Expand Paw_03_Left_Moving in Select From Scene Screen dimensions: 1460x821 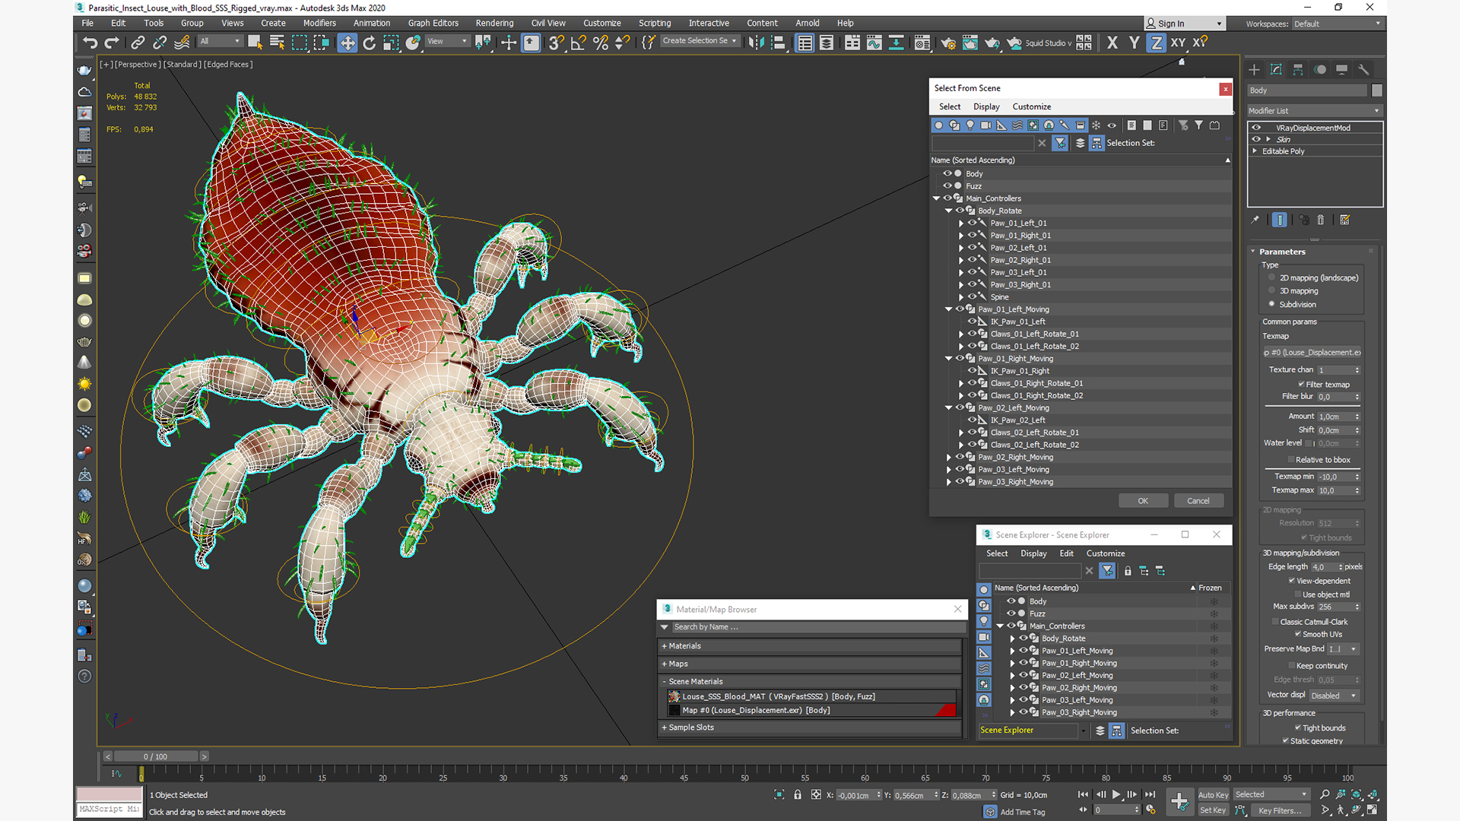click(949, 470)
